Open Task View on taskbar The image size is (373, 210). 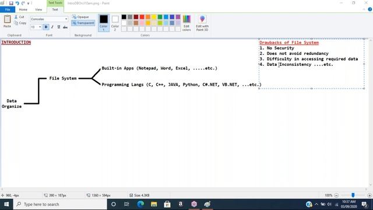tap(126, 204)
